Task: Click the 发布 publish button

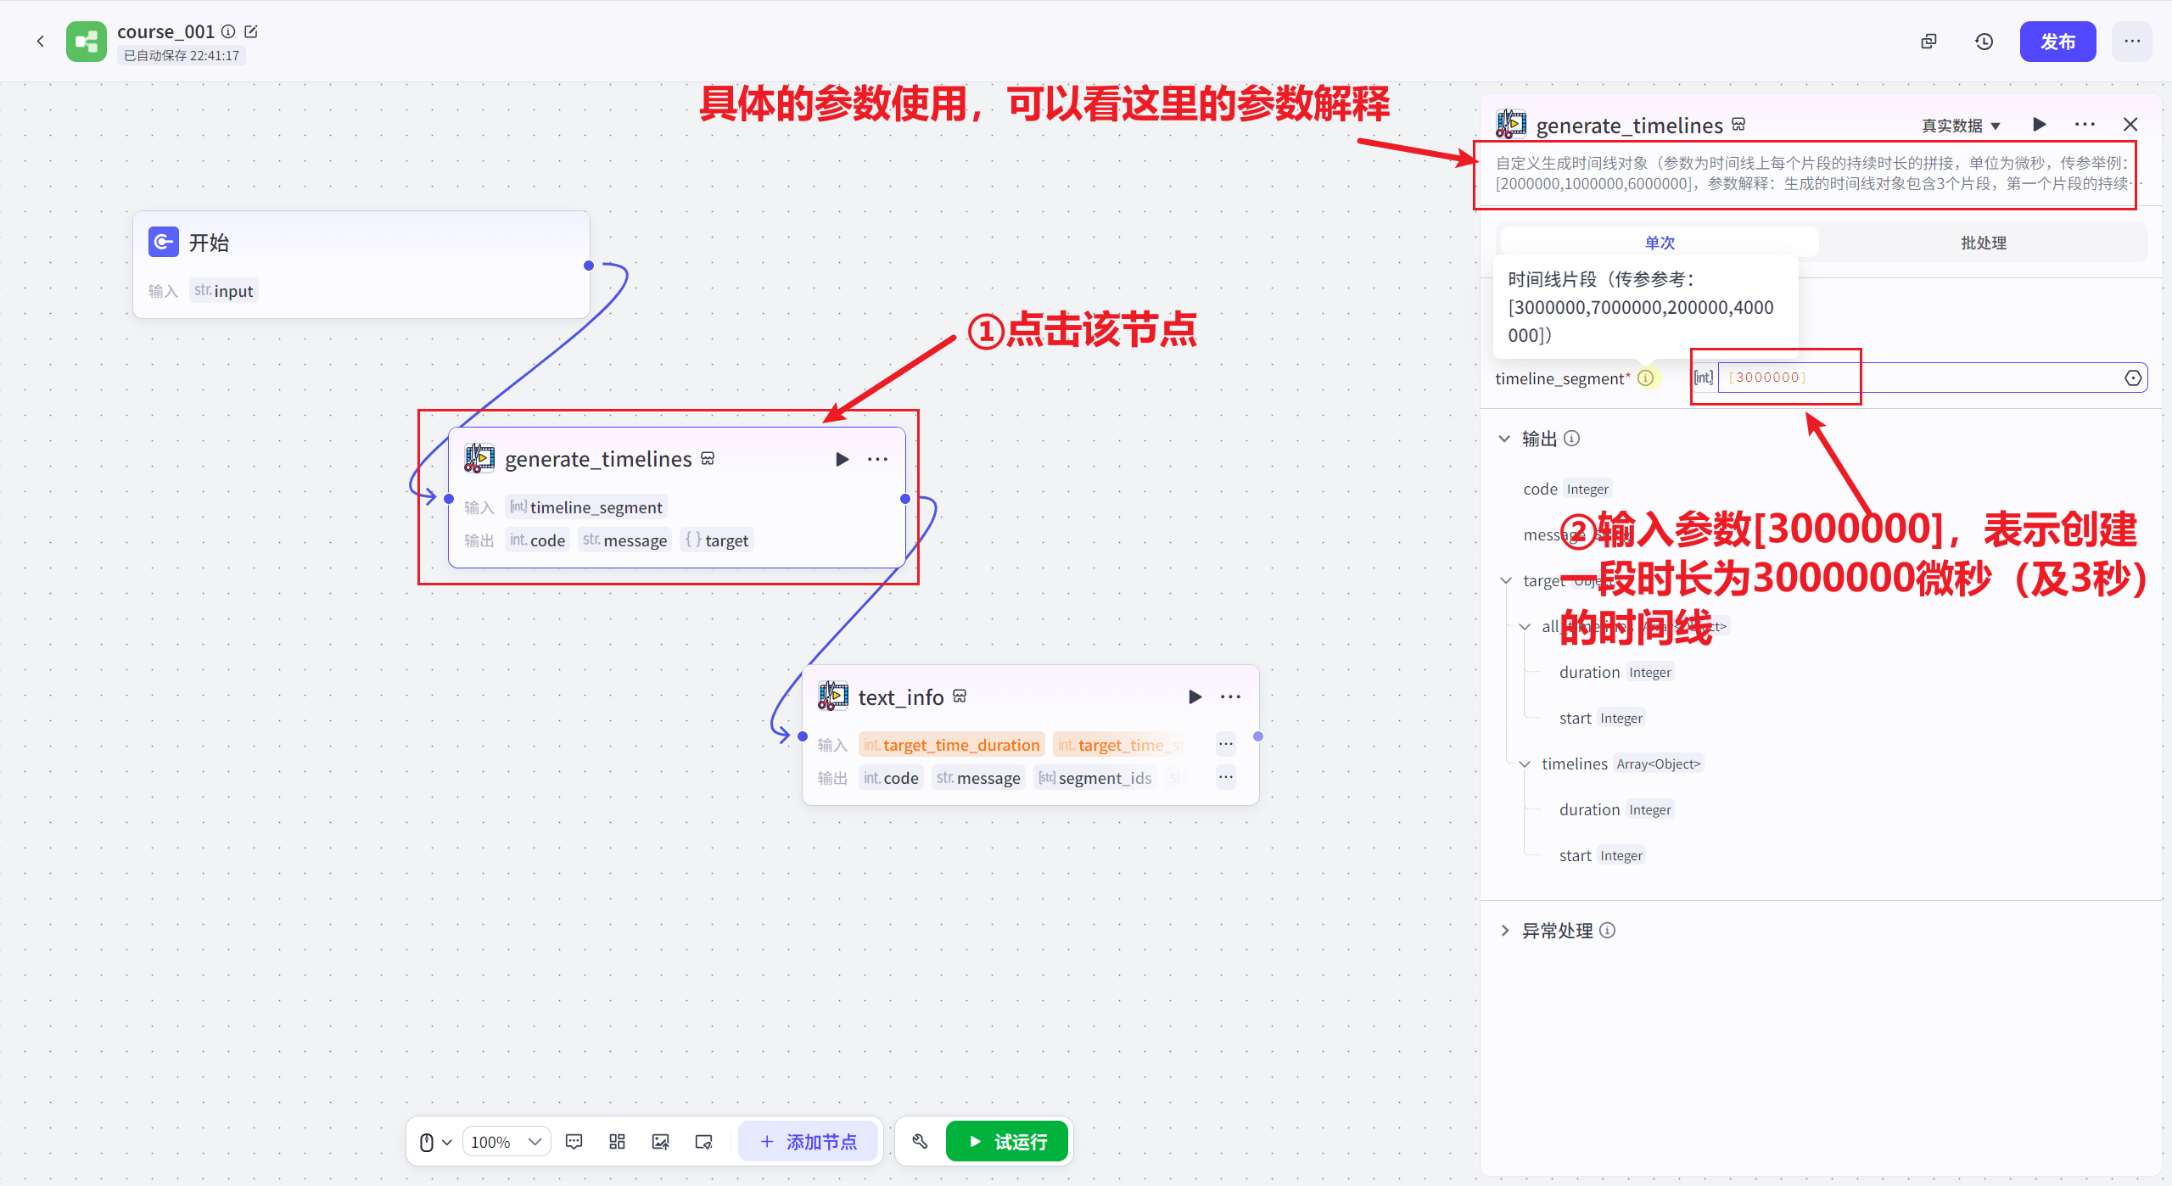Action: tap(2058, 41)
